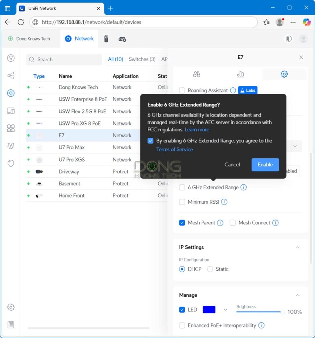The height and width of the screenshot is (338, 315).
Task: Cancel the 6 GHz Extended Range dialog
Action: (x=232, y=165)
